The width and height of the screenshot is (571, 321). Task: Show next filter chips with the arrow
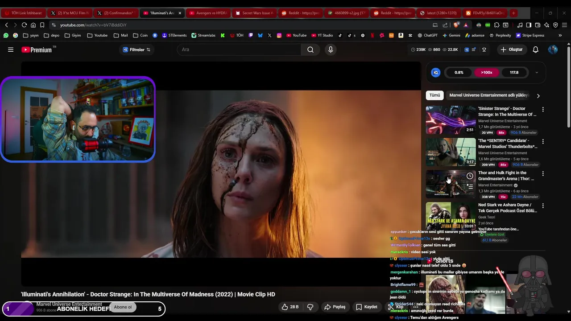point(538,95)
